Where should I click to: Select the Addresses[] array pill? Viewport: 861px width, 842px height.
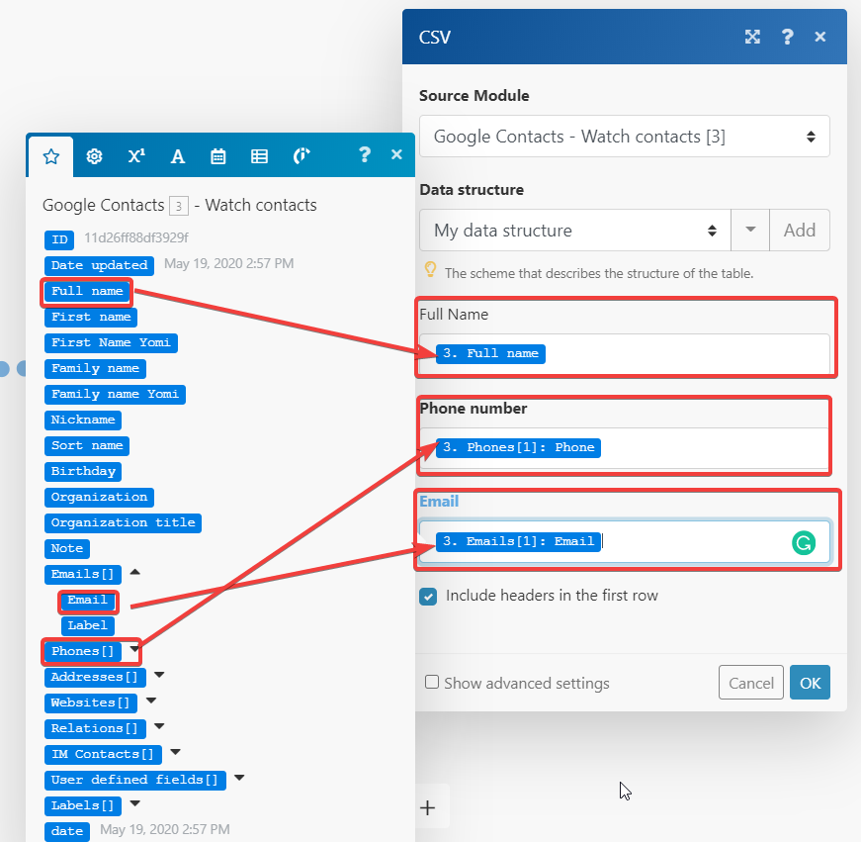(95, 677)
